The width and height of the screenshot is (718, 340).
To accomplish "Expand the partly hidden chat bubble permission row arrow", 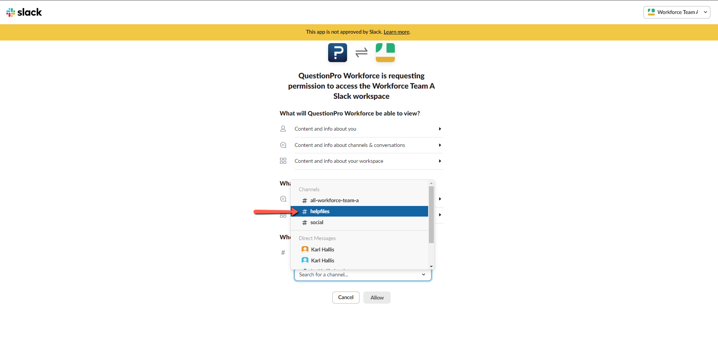I will click(440, 199).
